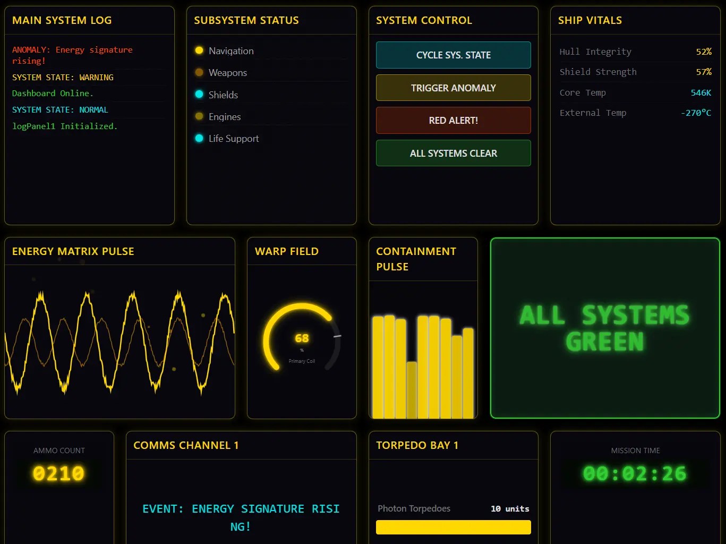Click the ANOMALY warning log entry
This screenshot has width=726, height=544.
[72, 55]
